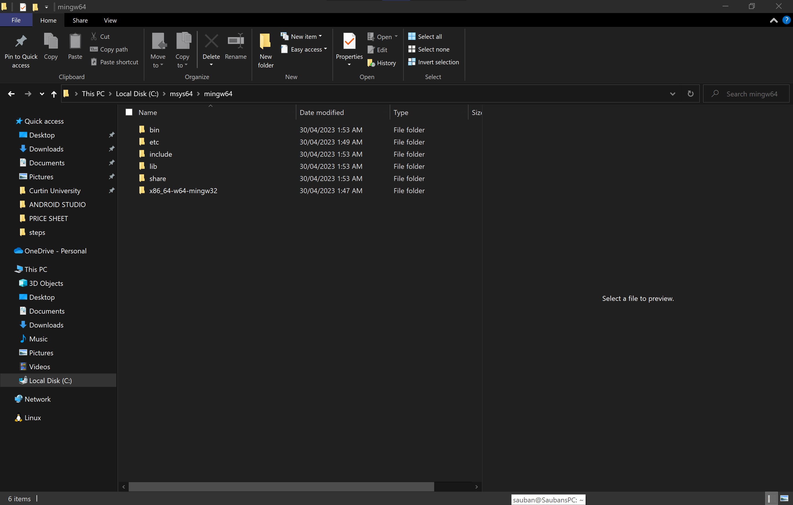Click the Edit command in Open group
This screenshot has width=793, height=505.
(x=377, y=50)
